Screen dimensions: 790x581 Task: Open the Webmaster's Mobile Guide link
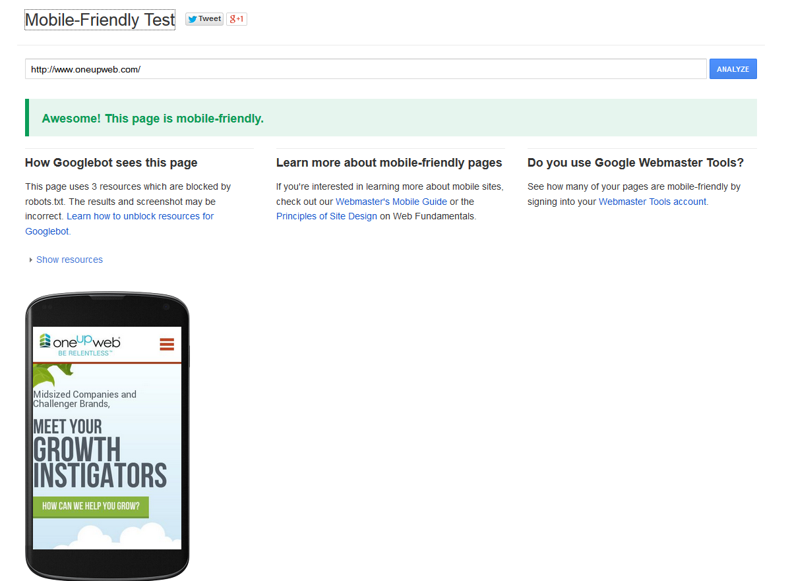(391, 202)
